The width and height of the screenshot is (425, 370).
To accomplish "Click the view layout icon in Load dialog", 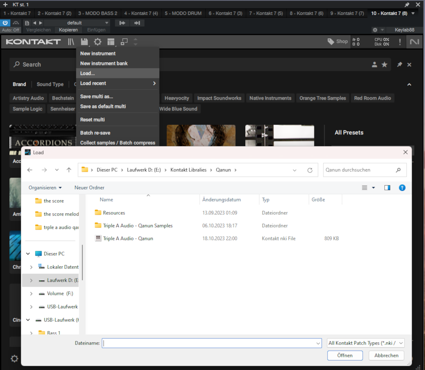I will [x=364, y=188].
